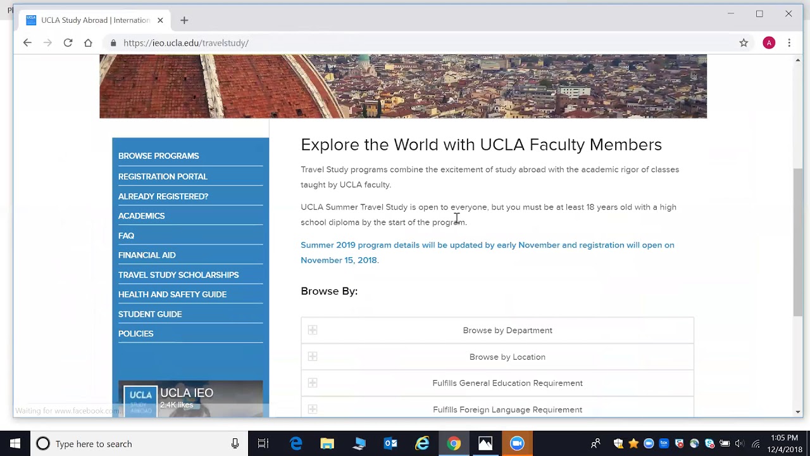
Task: Click the Summer 2019 program details notice
Action: tap(487, 253)
